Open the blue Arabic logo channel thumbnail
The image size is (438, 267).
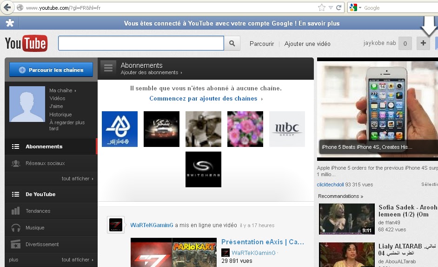pos(119,129)
